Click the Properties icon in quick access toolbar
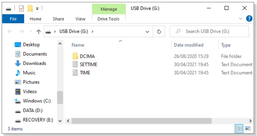 [21, 9]
